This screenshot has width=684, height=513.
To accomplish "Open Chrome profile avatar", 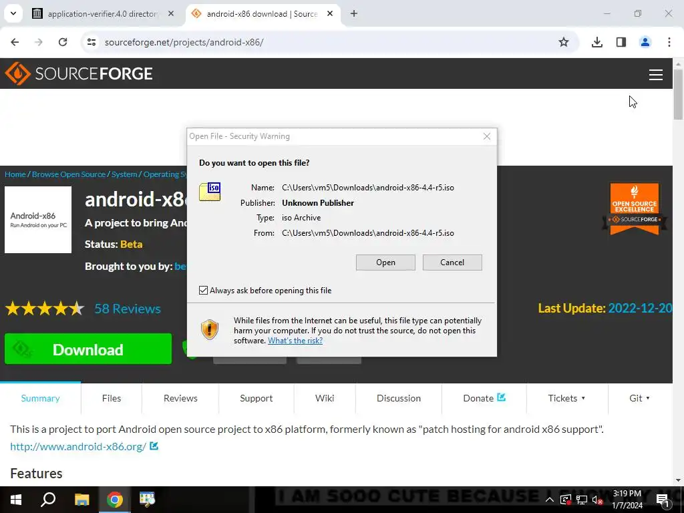I will pyautogui.click(x=645, y=42).
